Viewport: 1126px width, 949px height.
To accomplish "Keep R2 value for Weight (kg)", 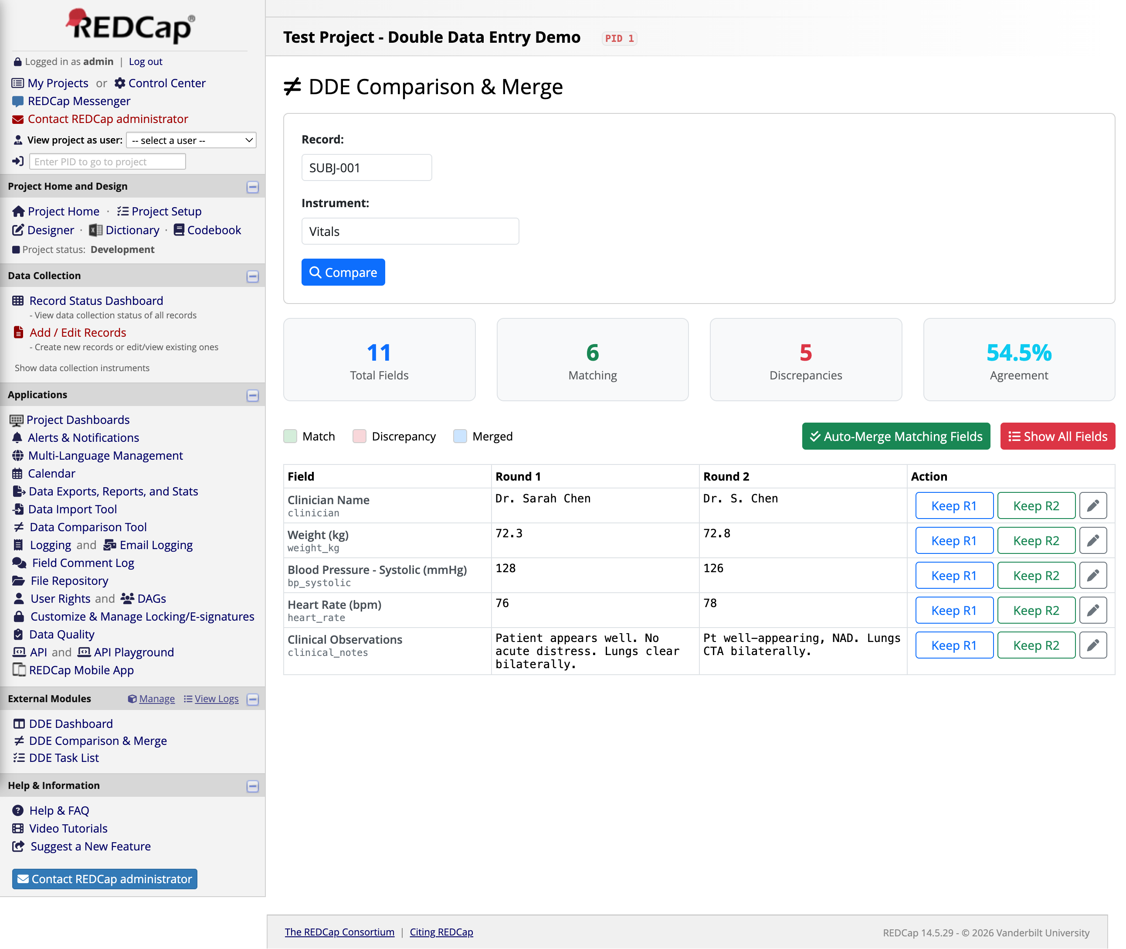I will click(1036, 541).
